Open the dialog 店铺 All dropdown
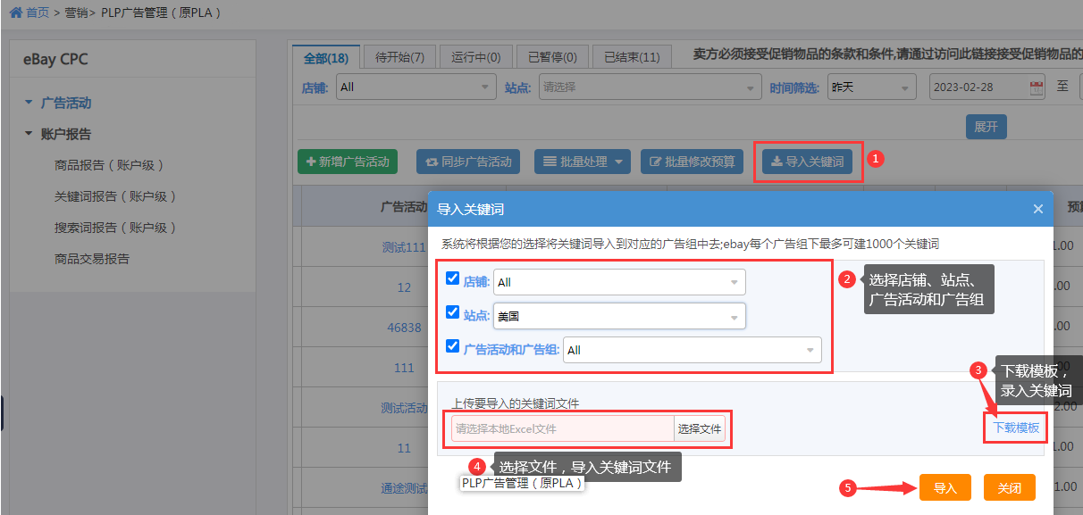Image resolution: width=1083 pixels, height=515 pixels. [x=619, y=282]
